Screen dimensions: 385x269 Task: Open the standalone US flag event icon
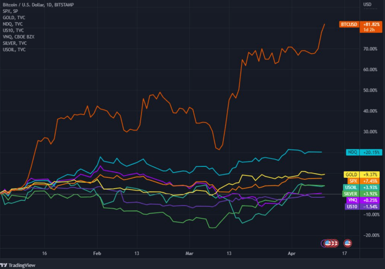[347, 243]
